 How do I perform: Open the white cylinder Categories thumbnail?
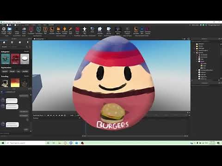(x=25, y=59)
